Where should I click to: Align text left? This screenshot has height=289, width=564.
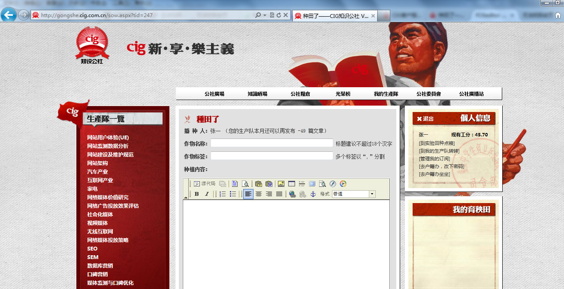248,194
